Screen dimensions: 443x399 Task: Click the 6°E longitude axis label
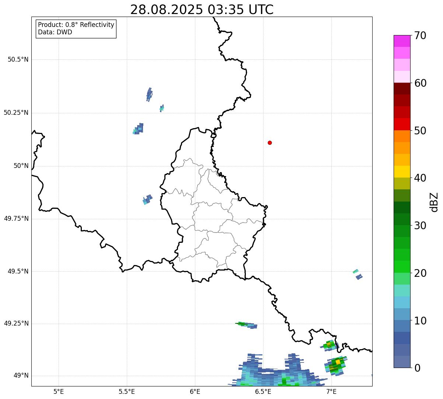coord(195,391)
